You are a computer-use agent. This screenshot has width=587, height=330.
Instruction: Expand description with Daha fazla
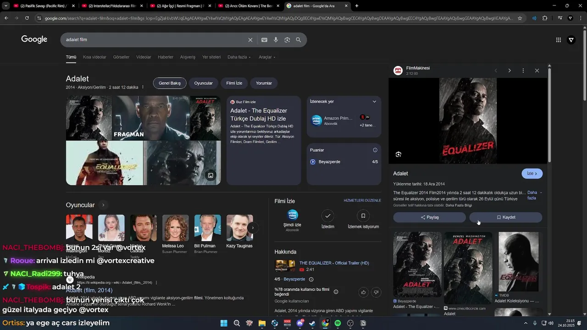[534, 195]
